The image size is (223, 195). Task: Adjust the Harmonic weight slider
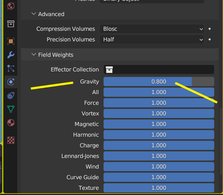159,135
